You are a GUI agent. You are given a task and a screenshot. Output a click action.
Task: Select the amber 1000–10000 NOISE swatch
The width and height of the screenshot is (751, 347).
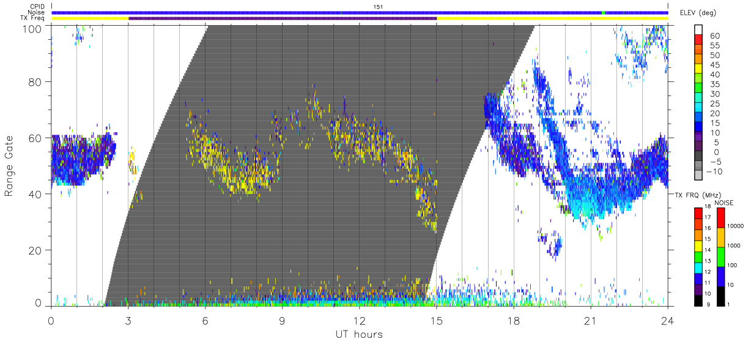(x=721, y=237)
